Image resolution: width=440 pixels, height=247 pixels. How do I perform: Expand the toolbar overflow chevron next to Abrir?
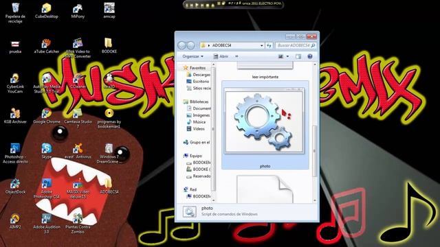pos(236,56)
